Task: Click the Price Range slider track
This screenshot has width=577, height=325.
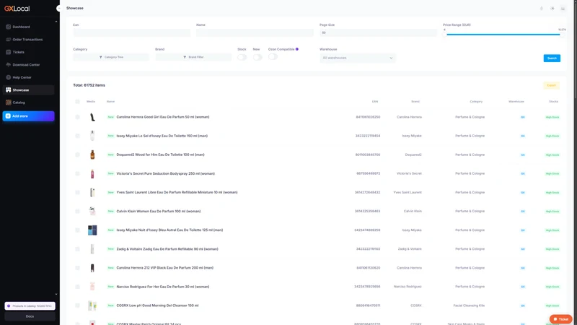Action: (503, 34)
